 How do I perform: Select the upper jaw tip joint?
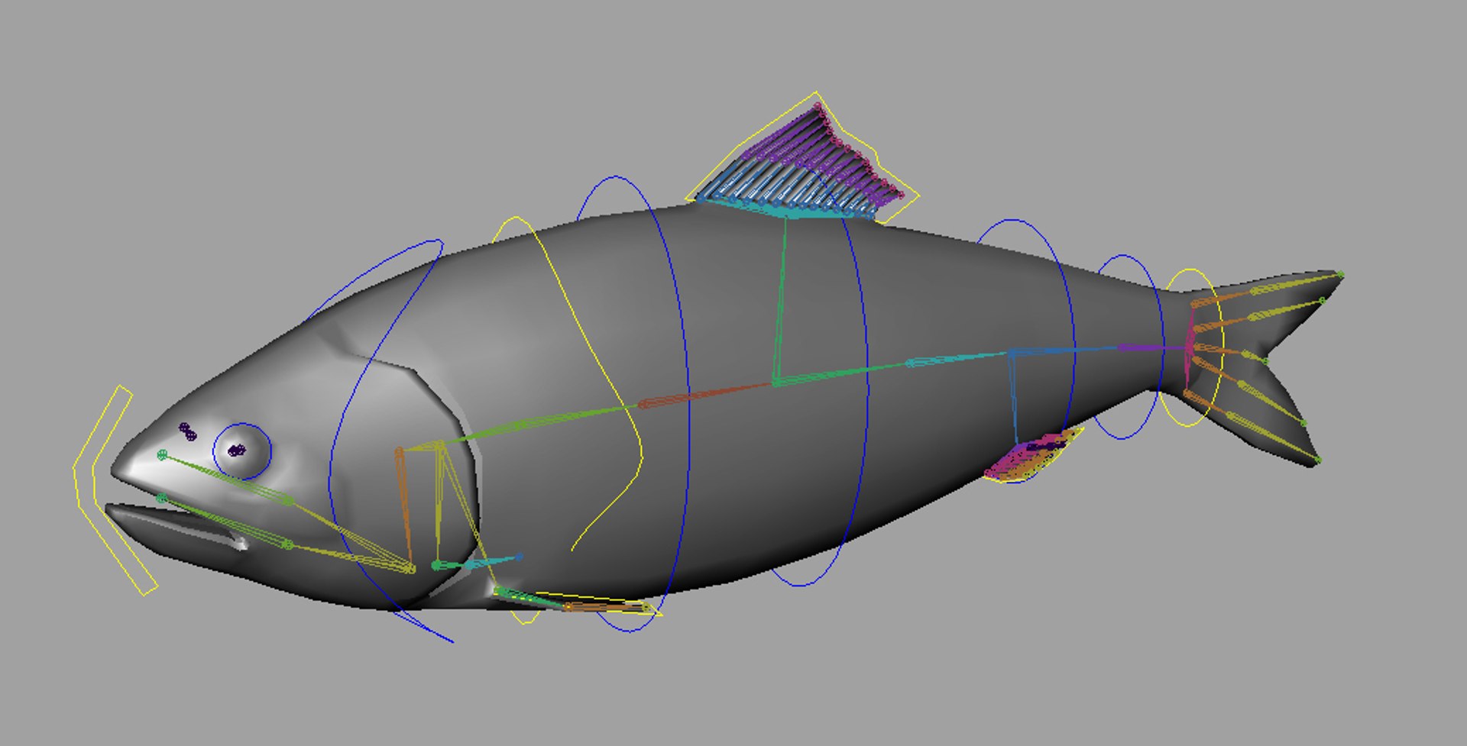click(162, 455)
